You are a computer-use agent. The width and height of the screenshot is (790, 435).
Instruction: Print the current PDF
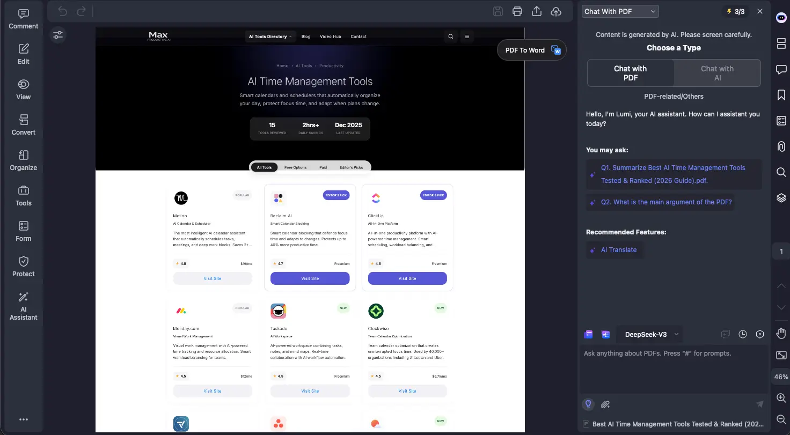(x=517, y=11)
